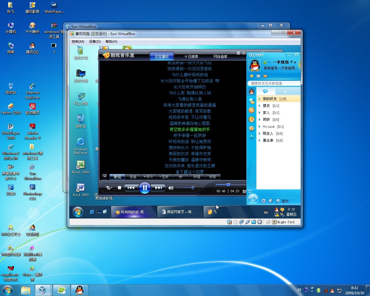Image resolution: width=370 pixels, height=296 pixels.
Task: Select the 歌词 lyrics tab
Action: tap(117, 177)
